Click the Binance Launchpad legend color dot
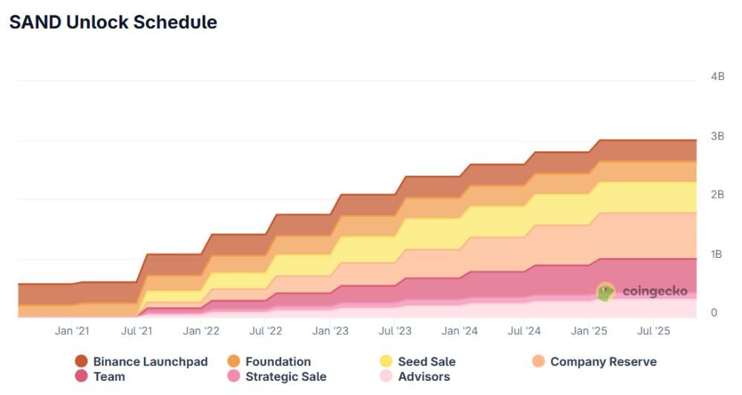Viewport: 742px width, 395px height. (82, 362)
